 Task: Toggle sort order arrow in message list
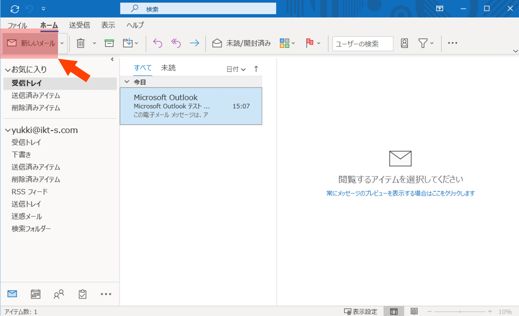[256, 69]
